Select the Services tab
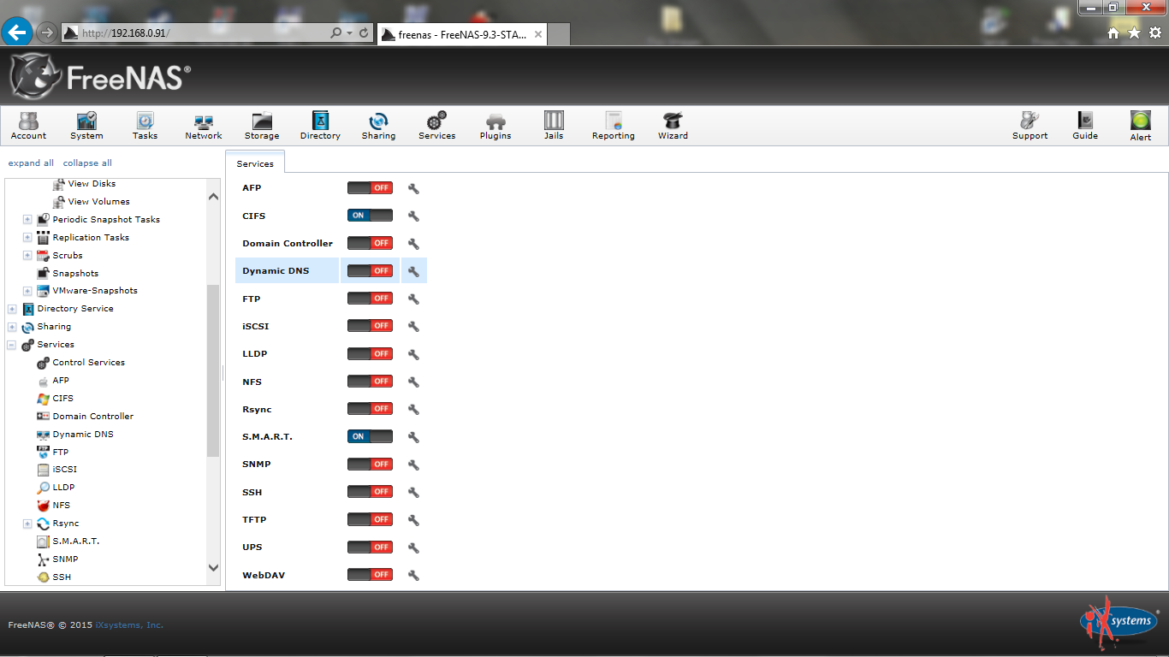This screenshot has width=1169, height=657. click(x=255, y=163)
